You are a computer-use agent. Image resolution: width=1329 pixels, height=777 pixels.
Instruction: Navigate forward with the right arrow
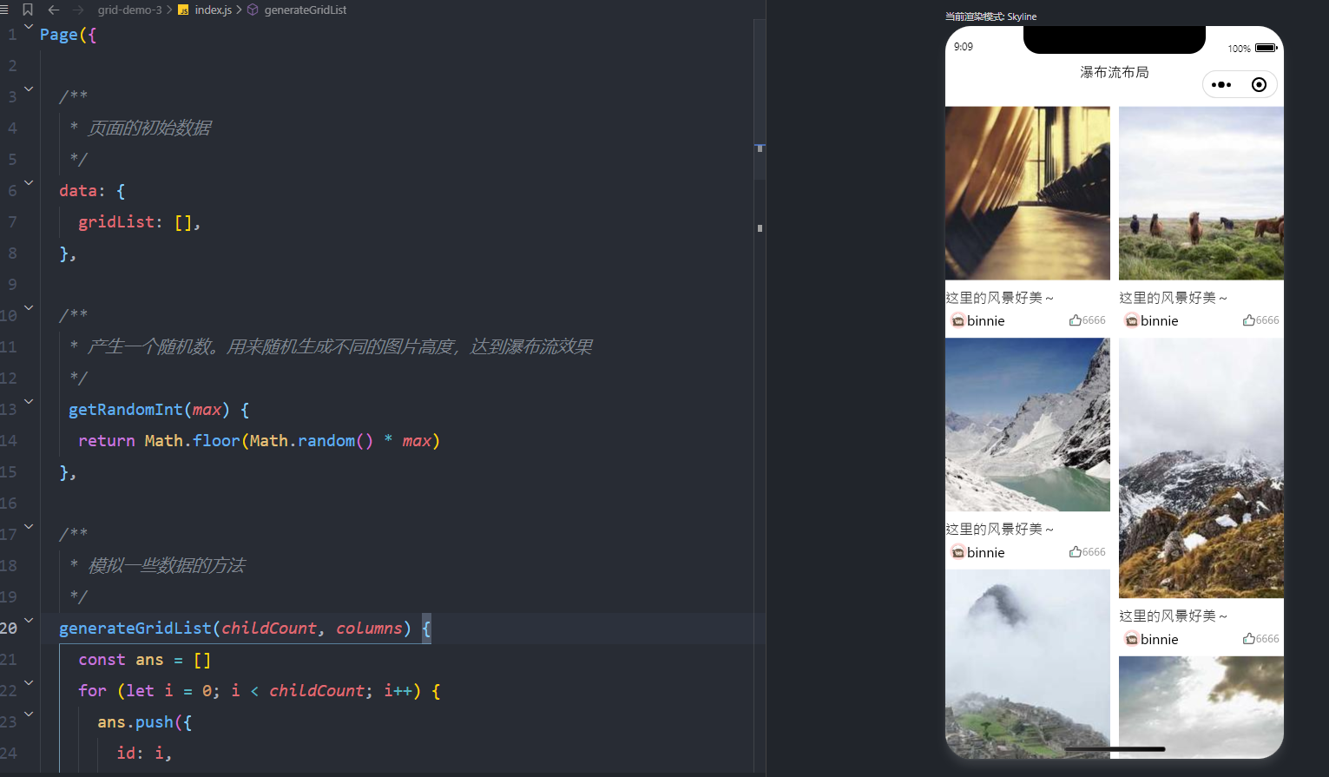[78, 10]
